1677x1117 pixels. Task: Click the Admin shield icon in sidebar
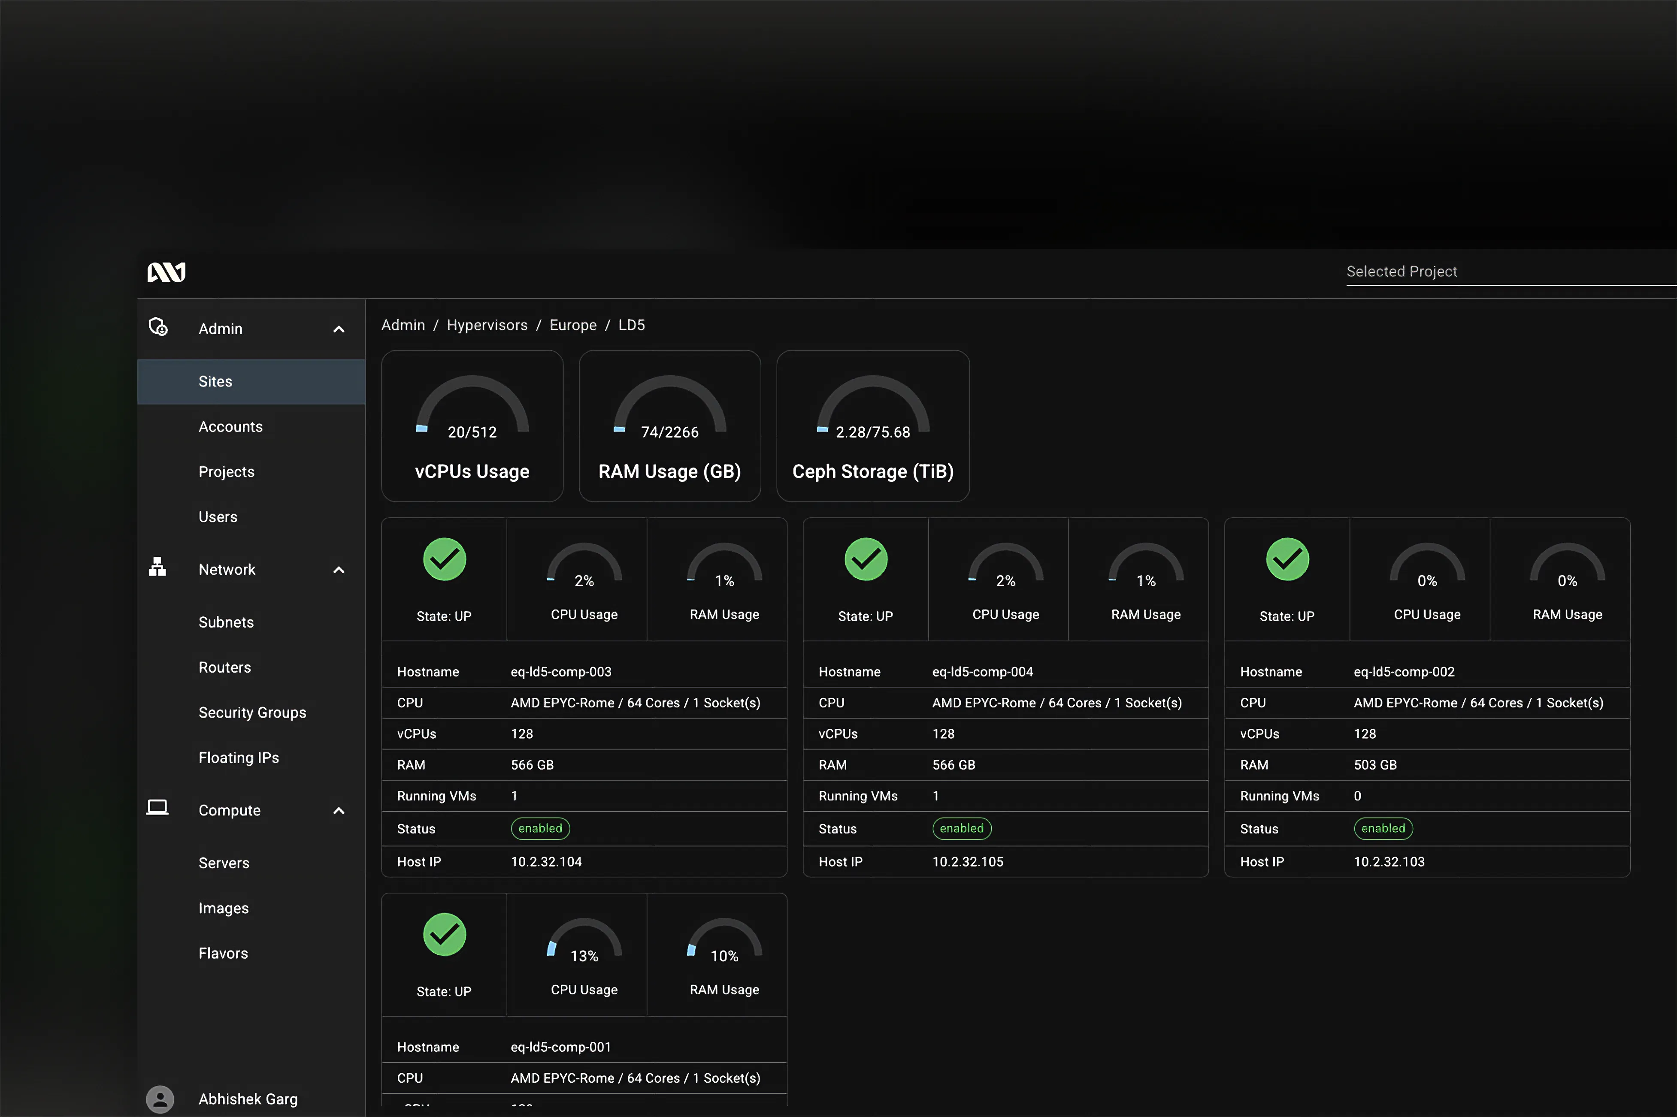coord(158,327)
